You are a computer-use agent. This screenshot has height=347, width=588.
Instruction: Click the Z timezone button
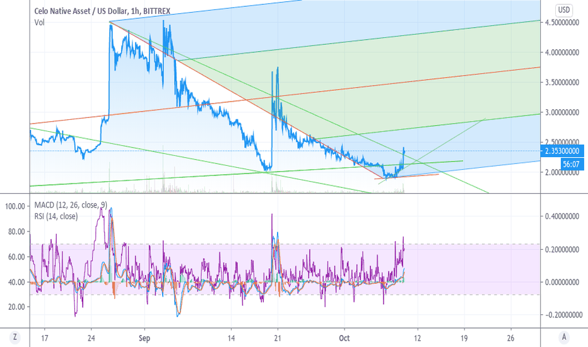click(x=15, y=337)
